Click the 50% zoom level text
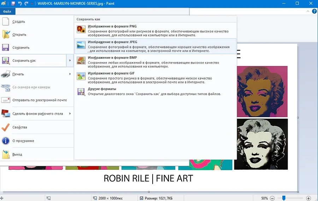This screenshot has height=201, width=318. (264, 199)
